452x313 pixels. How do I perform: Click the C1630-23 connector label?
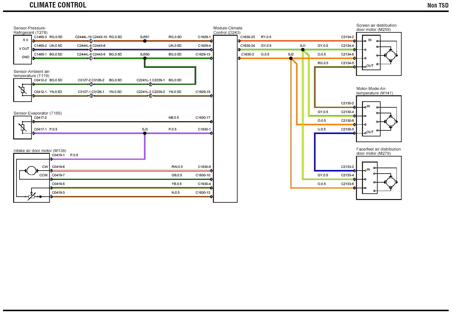pyautogui.click(x=248, y=37)
